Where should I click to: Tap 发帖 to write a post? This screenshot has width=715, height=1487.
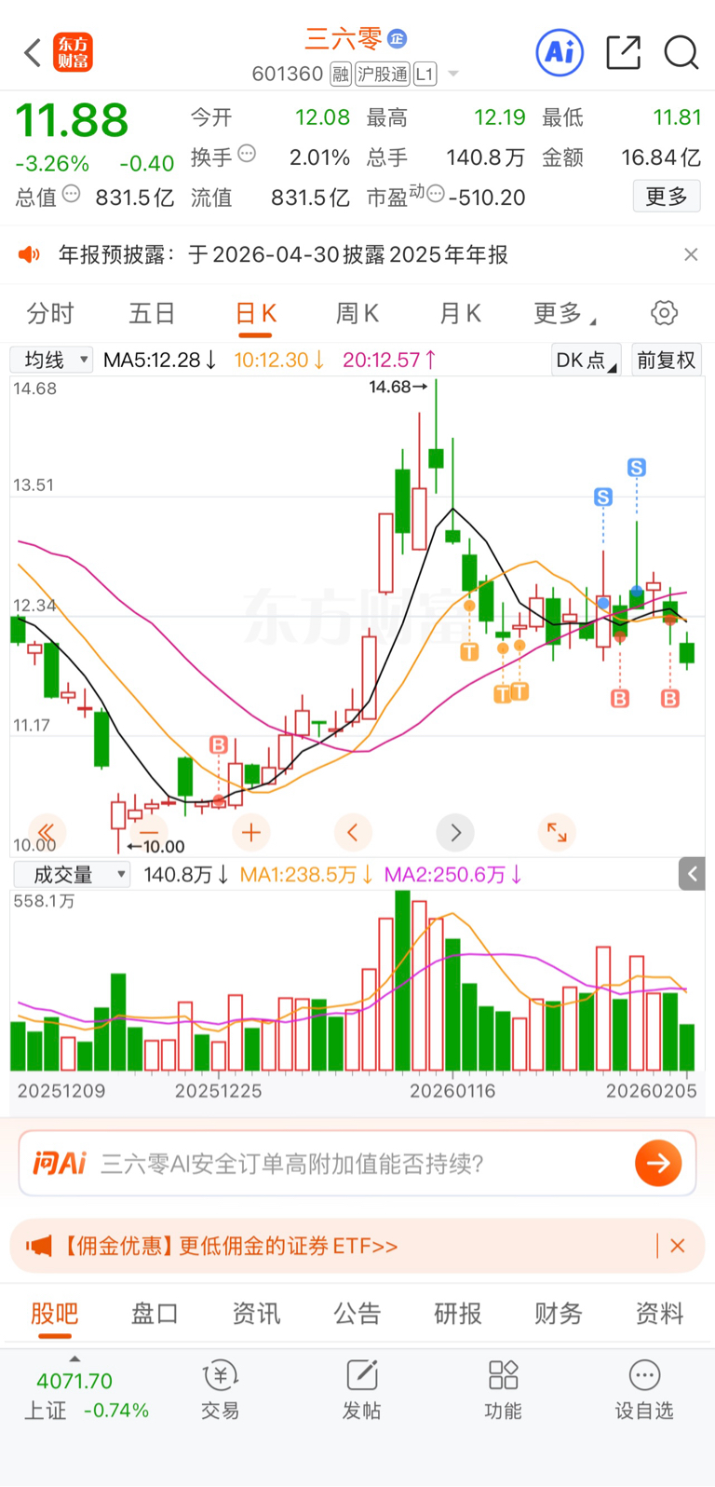coord(361,1390)
